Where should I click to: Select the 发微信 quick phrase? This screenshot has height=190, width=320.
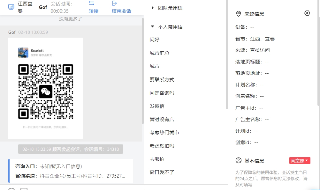coord(157,106)
